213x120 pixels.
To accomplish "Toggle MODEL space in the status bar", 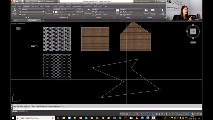I will point(122,114).
